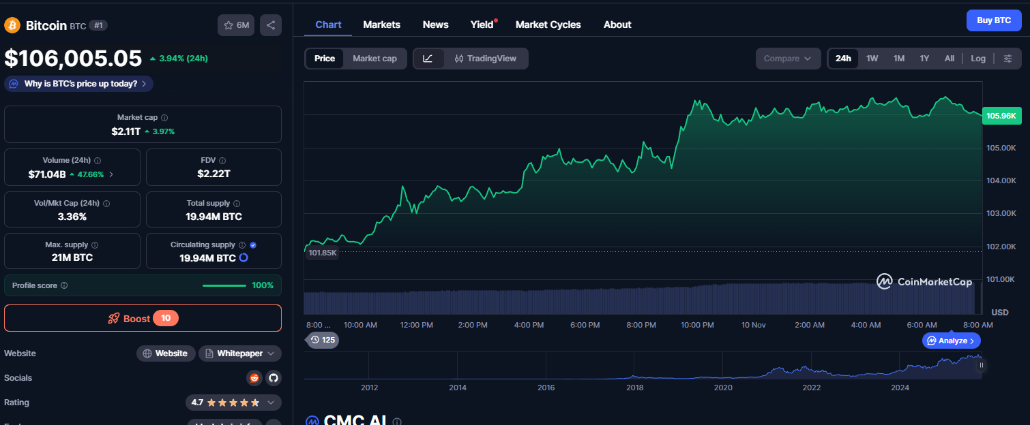This screenshot has width=1030, height=425.
Task: Enable Log scale on the chart
Action: coord(978,59)
